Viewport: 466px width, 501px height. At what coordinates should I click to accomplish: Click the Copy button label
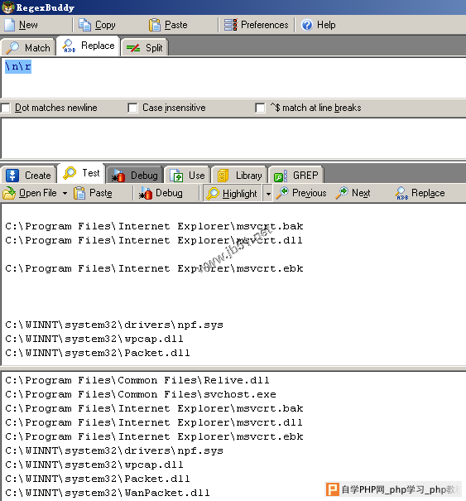coord(105,25)
